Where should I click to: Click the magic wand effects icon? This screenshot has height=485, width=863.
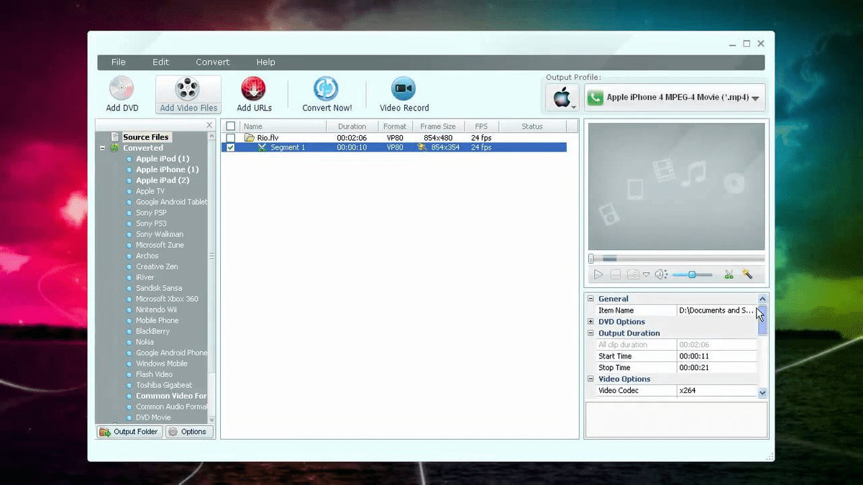(748, 274)
